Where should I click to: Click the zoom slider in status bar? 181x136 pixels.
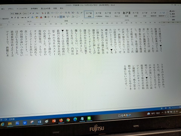176,107
